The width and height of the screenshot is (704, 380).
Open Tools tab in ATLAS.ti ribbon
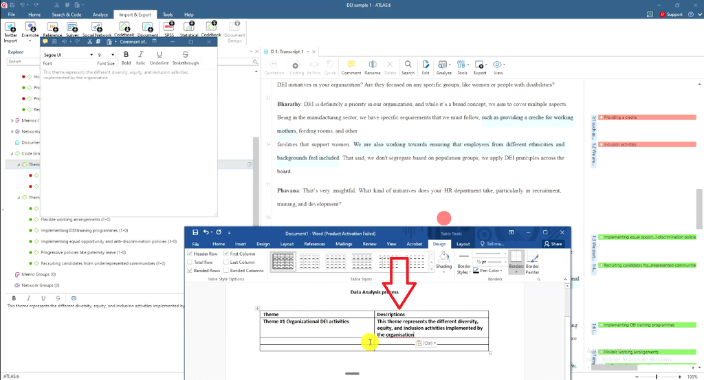point(168,14)
